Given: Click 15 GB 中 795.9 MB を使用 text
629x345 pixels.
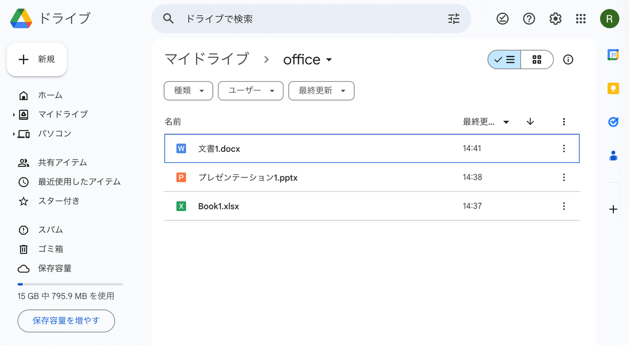Looking at the screenshot, I should click(x=66, y=296).
